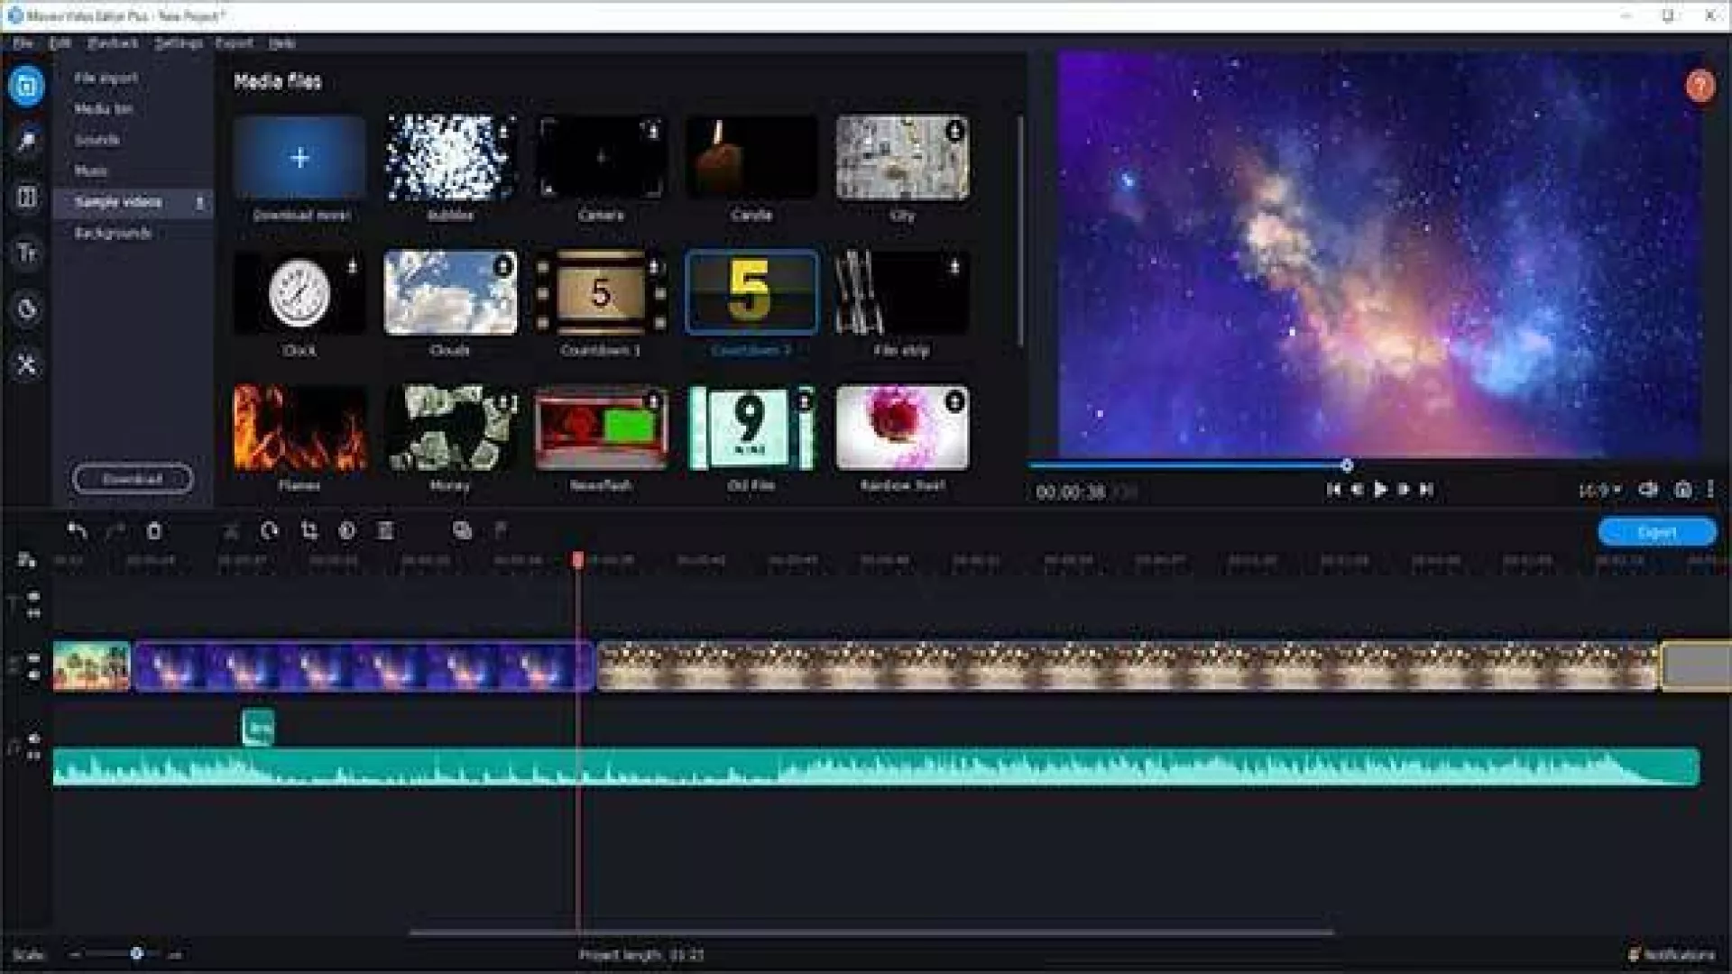
Task: Open the preview three-dots more options menu
Action: point(1710,489)
